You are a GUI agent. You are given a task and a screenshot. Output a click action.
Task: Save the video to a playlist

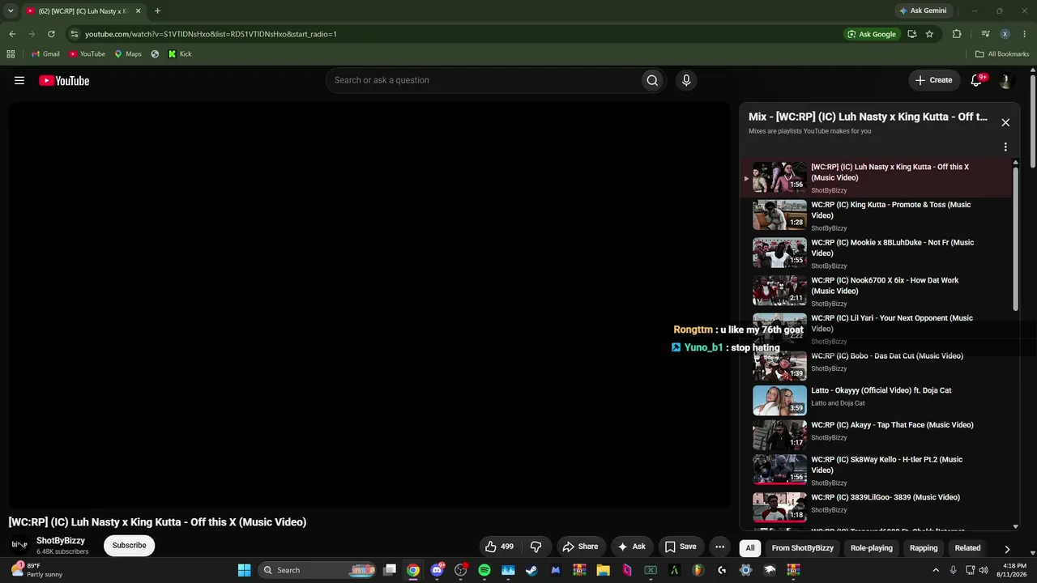click(681, 547)
